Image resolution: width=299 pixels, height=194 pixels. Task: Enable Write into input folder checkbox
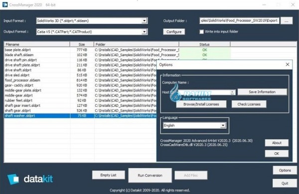[201, 32]
